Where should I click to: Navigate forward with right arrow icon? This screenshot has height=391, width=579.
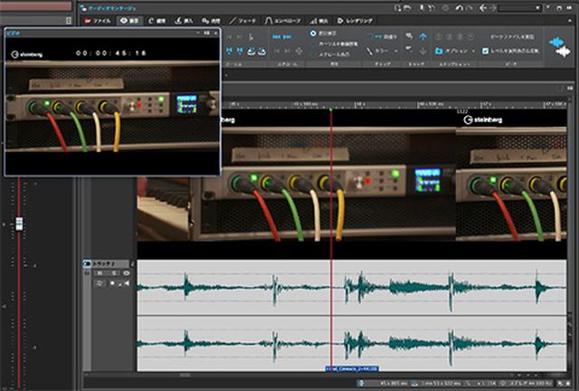pos(492,8)
